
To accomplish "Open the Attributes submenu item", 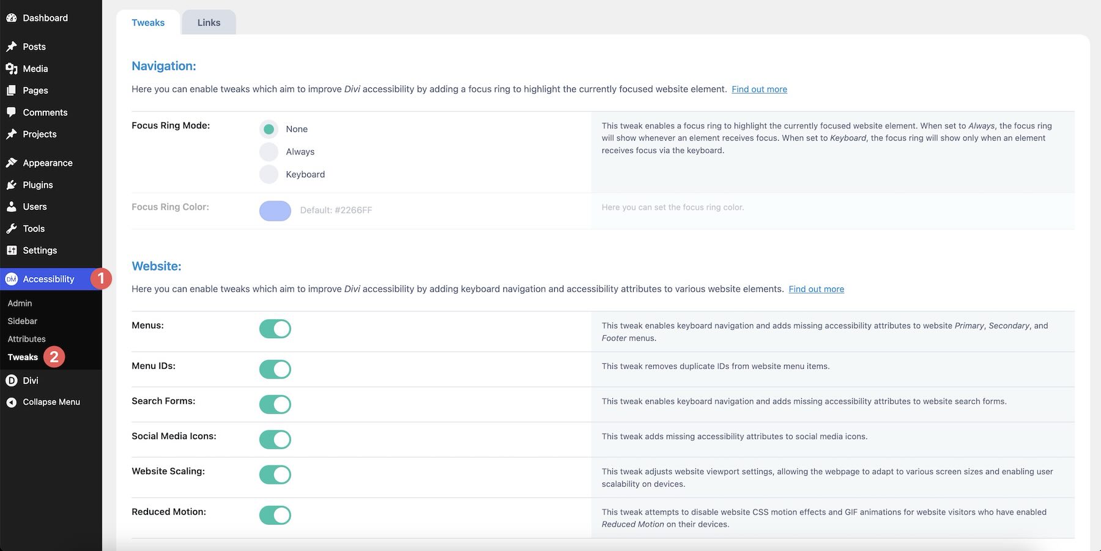I will 26,339.
